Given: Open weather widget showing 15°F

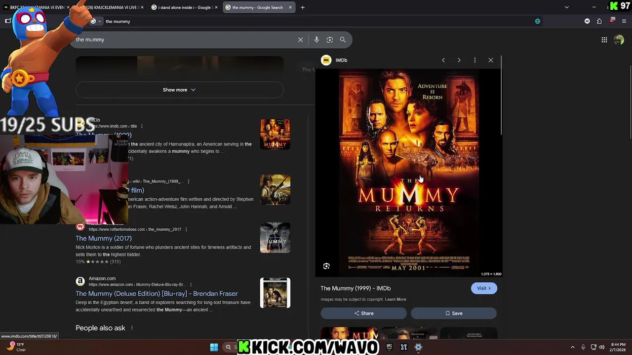Looking at the screenshot, I should [16, 347].
